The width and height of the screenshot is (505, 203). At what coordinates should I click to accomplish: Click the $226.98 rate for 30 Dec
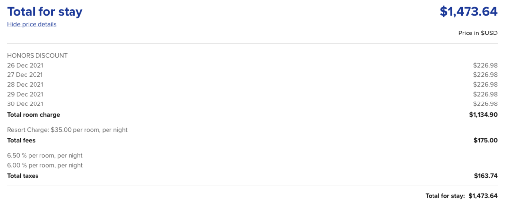point(485,104)
